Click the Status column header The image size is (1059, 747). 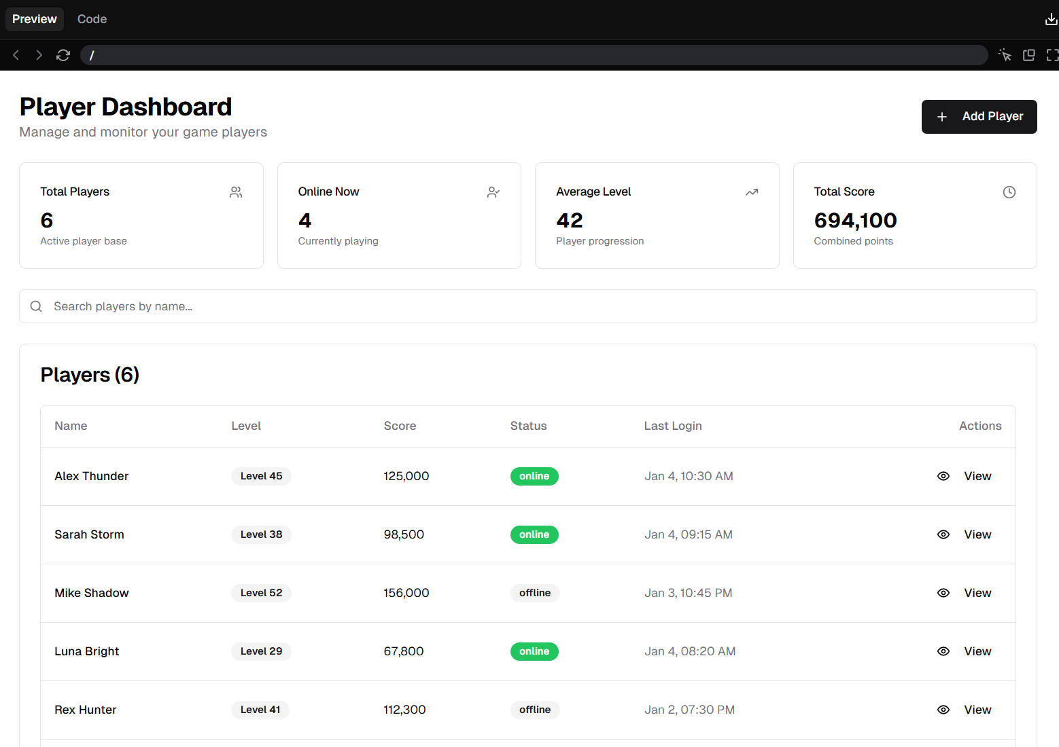[x=528, y=426]
